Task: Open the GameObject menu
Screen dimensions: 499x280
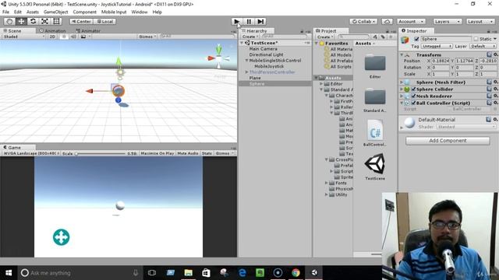Action: [55, 12]
